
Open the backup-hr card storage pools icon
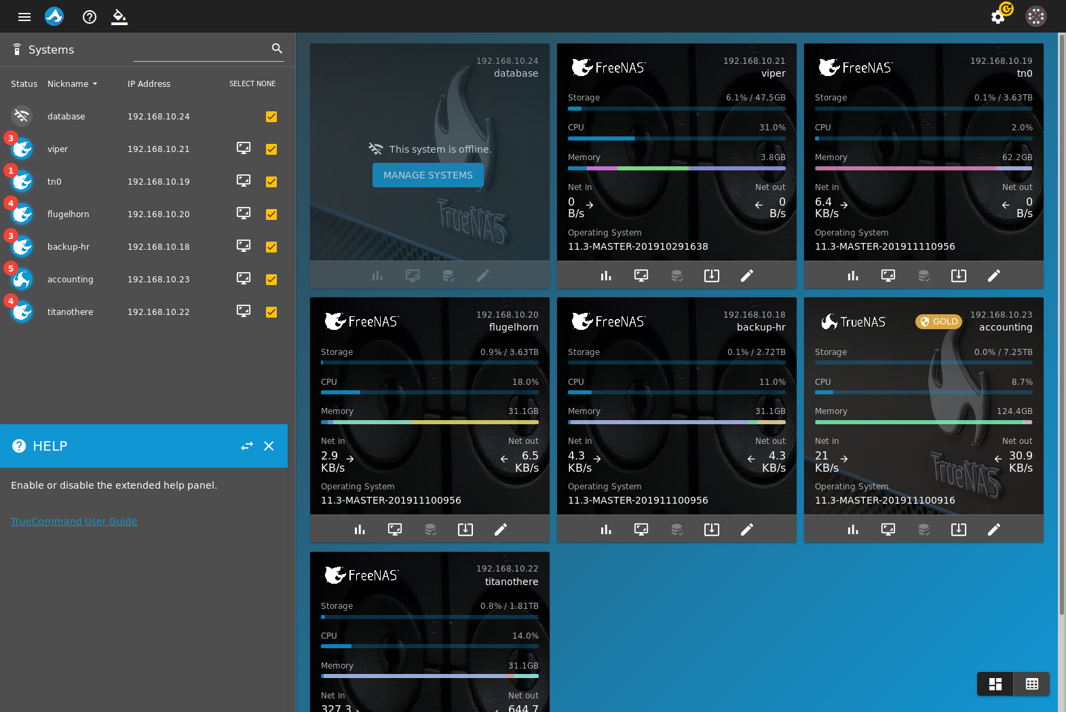click(x=677, y=529)
